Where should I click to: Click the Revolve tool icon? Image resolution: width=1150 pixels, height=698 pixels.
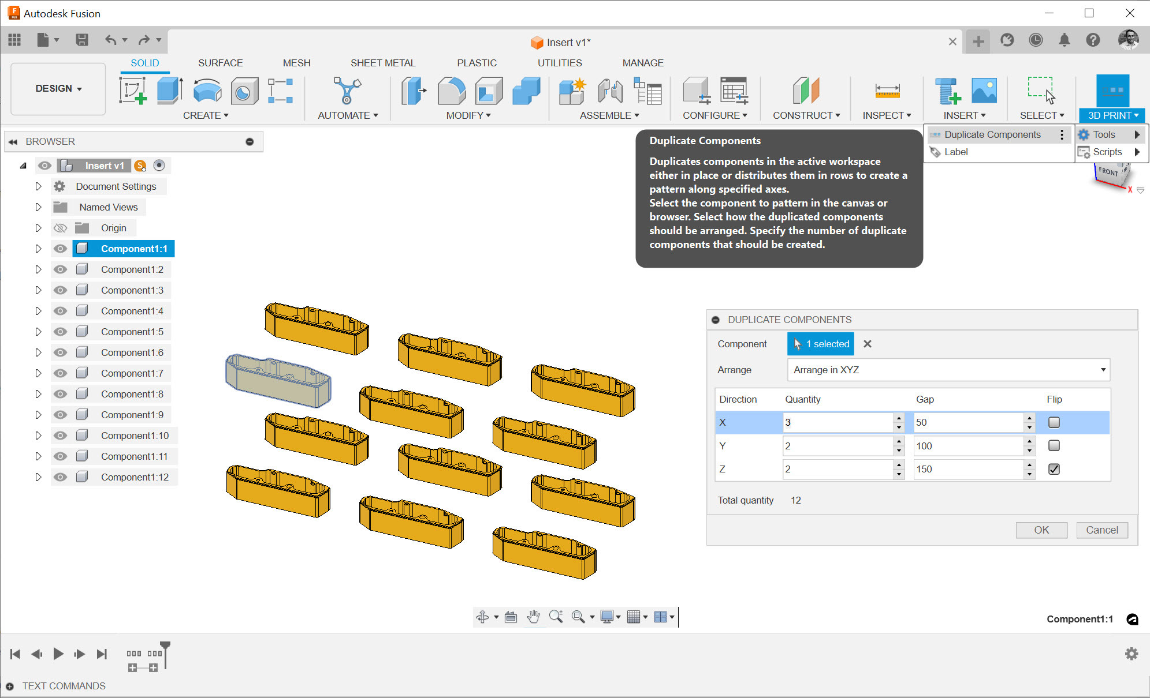207,91
